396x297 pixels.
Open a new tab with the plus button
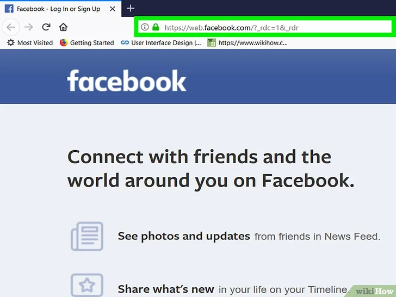[131, 8]
